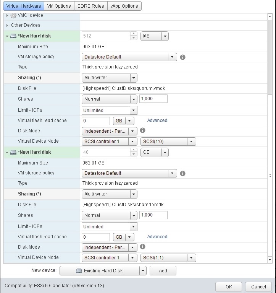Click the scroll down arrow of hardware list
This screenshot has height=293, width=276.
(x=270, y=260)
